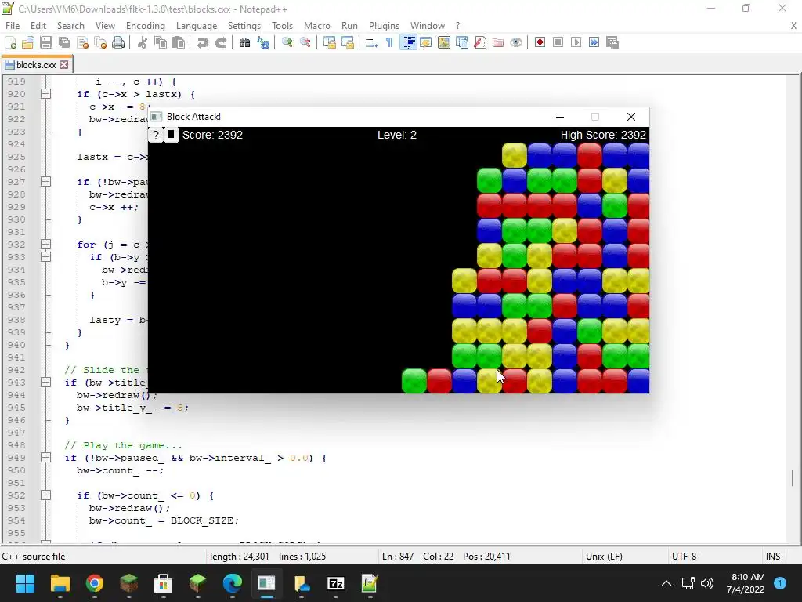The width and height of the screenshot is (802, 602).
Task: Click the Cut scissors icon
Action: coord(143,42)
